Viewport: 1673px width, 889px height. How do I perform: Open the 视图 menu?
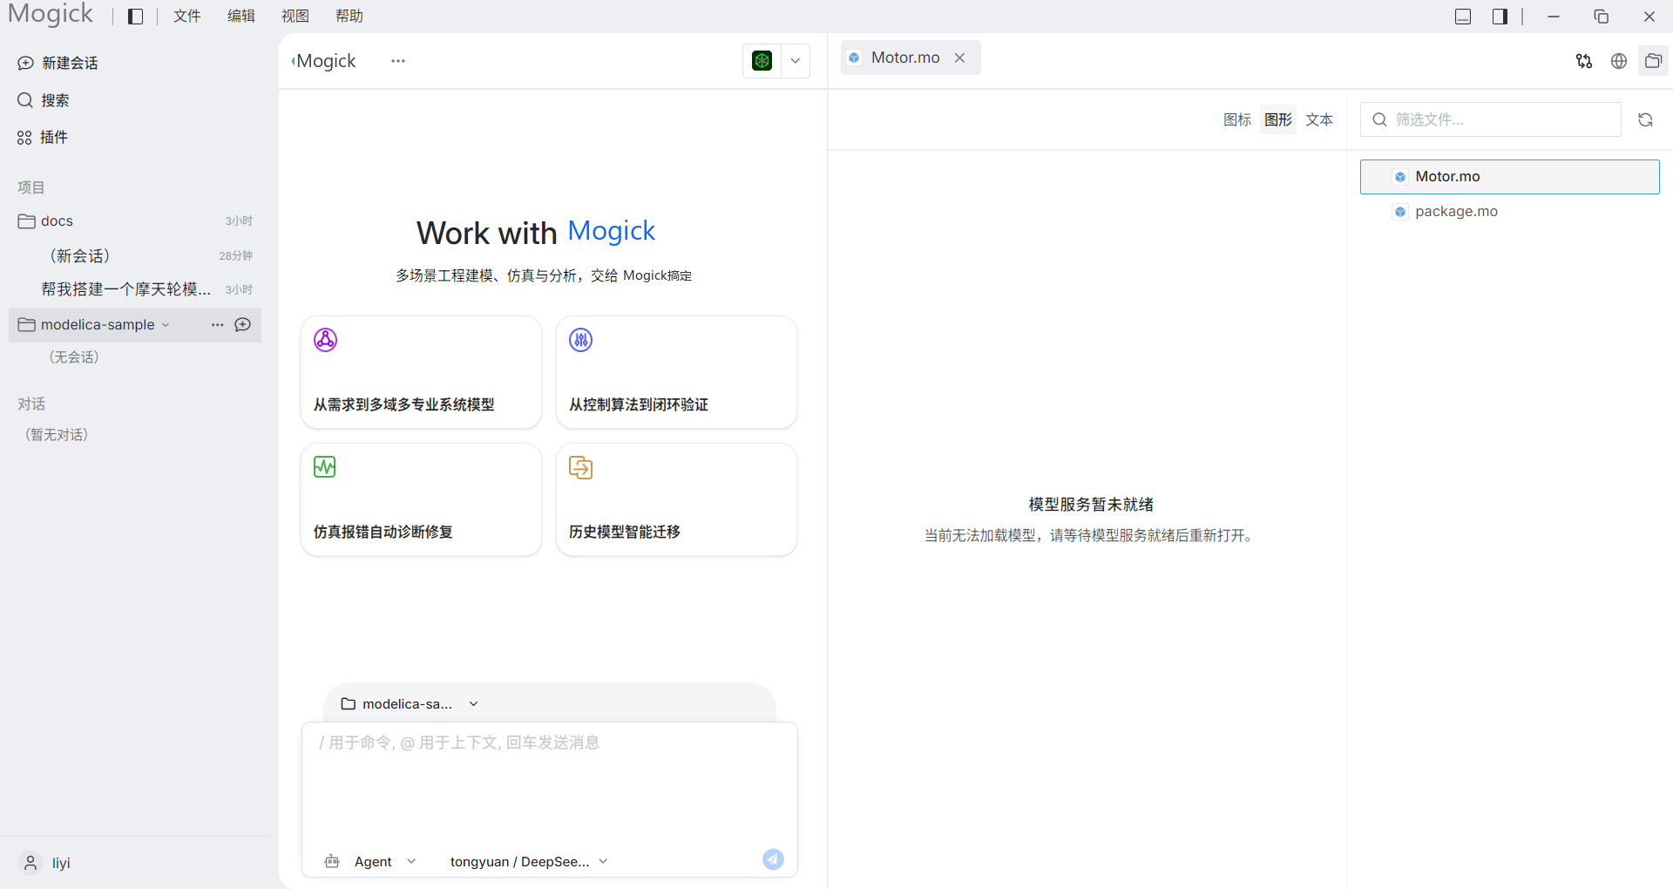[295, 17]
